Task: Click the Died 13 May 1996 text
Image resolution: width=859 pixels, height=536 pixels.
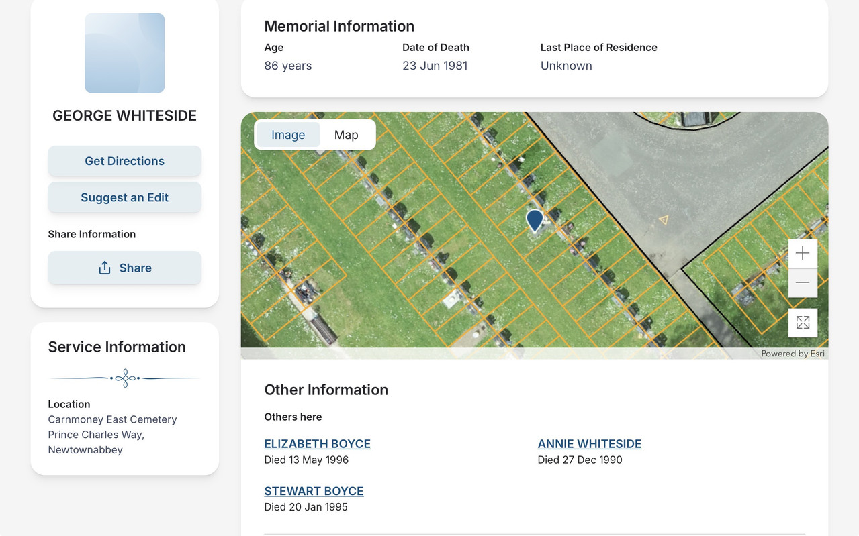Action: [x=306, y=460]
